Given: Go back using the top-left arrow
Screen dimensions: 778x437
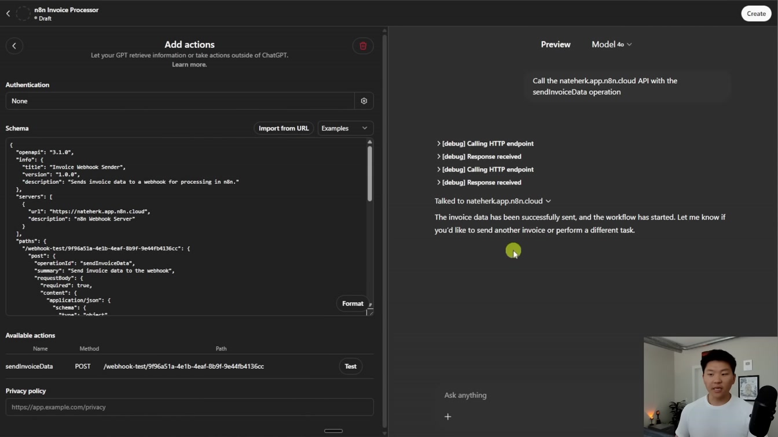Looking at the screenshot, I should (8, 13).
